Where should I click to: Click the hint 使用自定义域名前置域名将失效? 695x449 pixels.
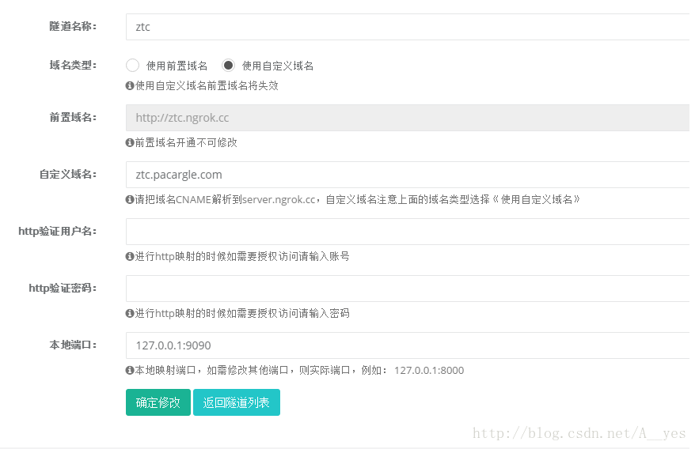[207, 86]
